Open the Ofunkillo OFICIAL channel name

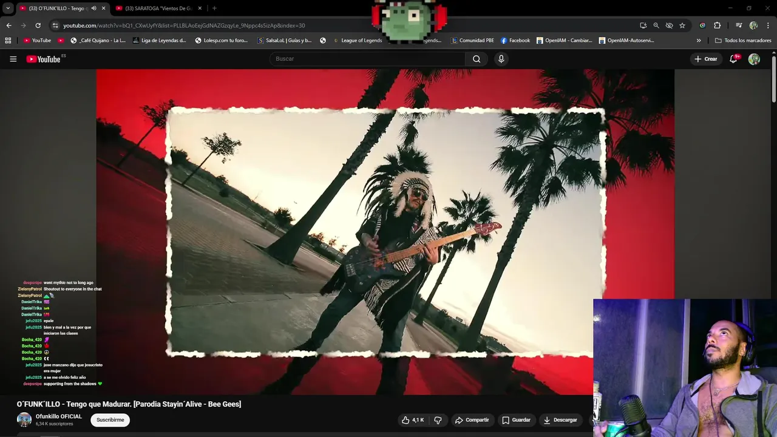point(58,416)
